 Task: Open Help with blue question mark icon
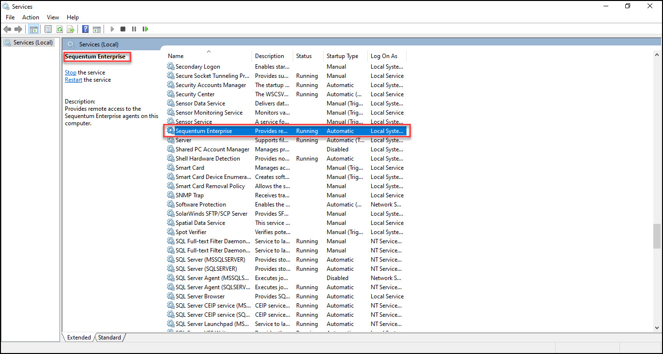(86, 29)
